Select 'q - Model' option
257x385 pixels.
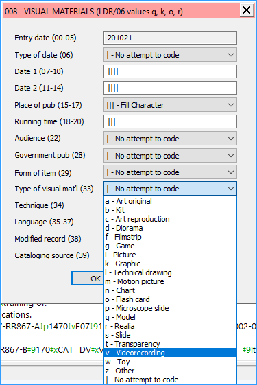(170, 317)
